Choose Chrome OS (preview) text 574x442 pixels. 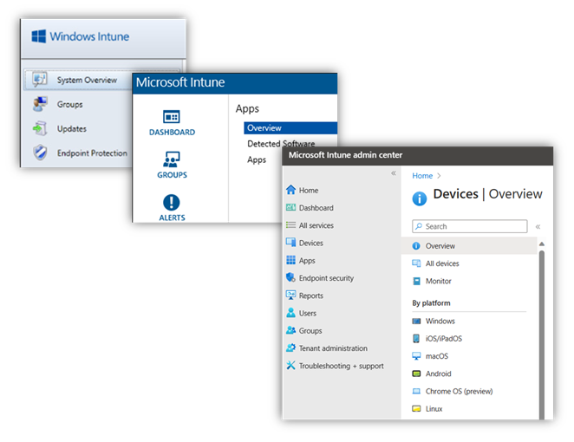coord(459,391)
